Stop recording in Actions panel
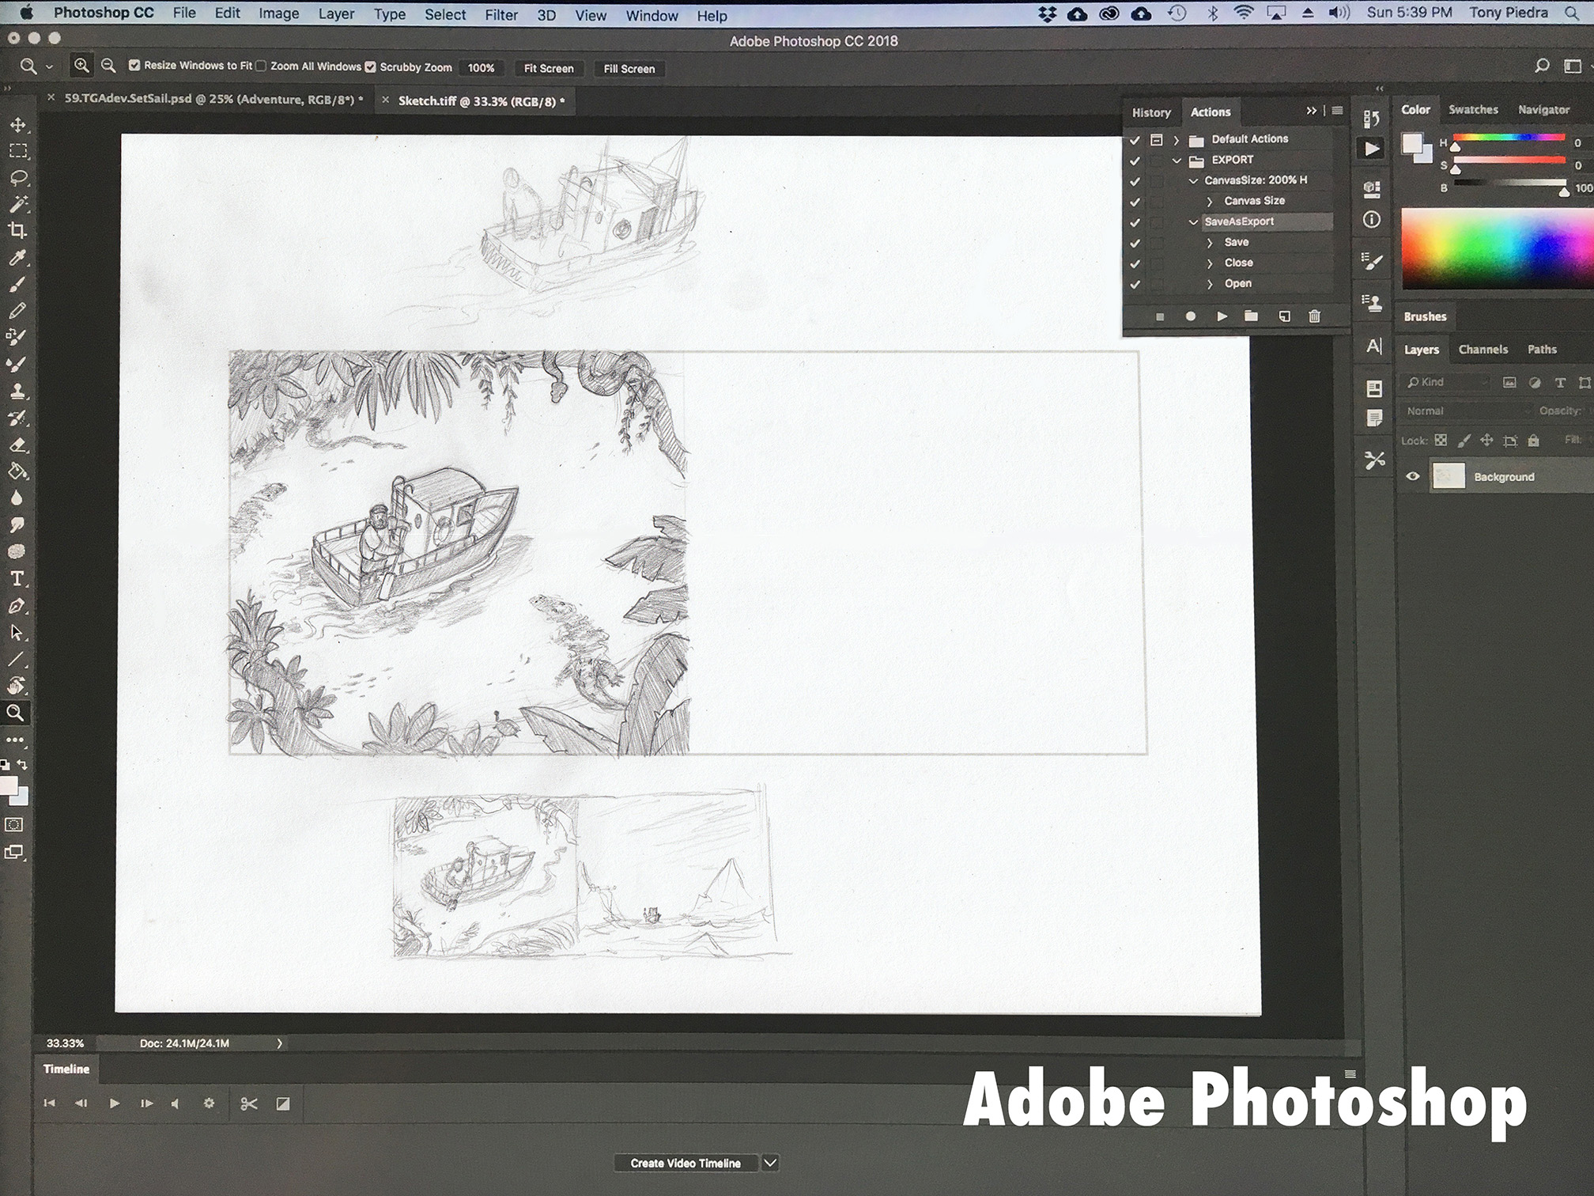 pyautogui.click(x=1160, y=317)
